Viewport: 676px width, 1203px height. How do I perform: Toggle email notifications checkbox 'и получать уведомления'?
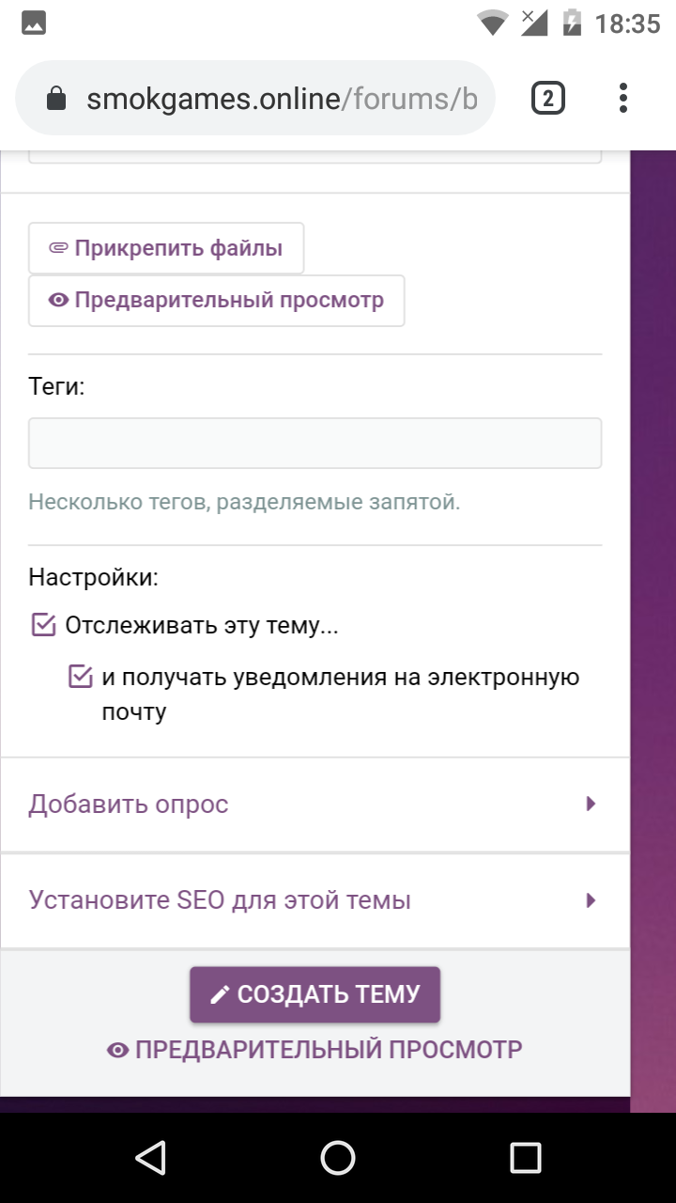click(x=82, y=677)
